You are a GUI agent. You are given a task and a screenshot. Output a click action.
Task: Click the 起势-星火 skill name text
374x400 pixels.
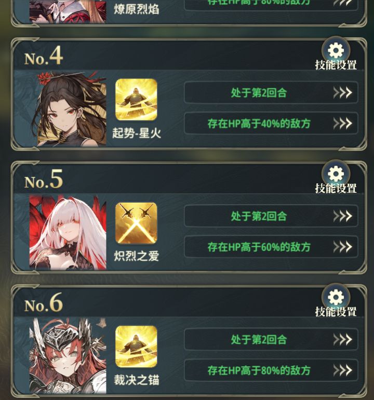[137, 133]
